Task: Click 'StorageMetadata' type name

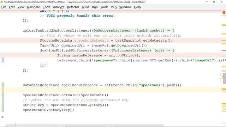Action: [56, 41]
